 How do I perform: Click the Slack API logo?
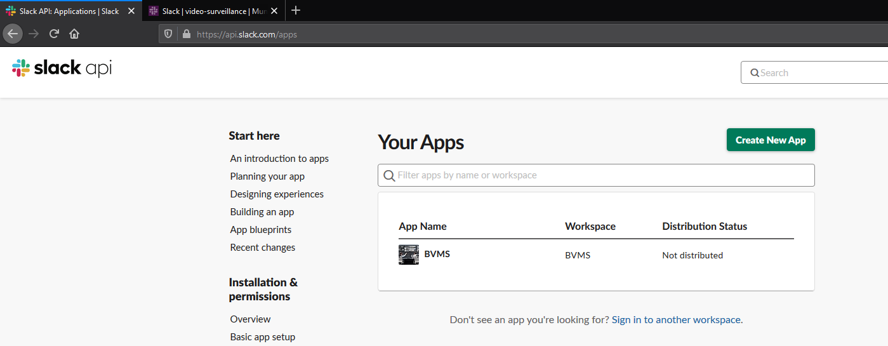click(x=62, y=69)
